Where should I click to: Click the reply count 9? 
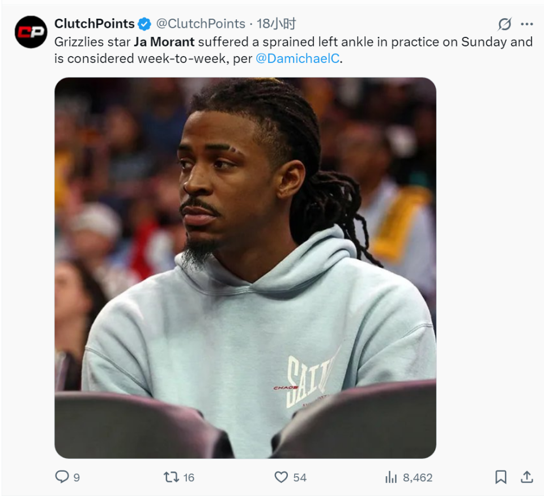[x=76, y=478]
